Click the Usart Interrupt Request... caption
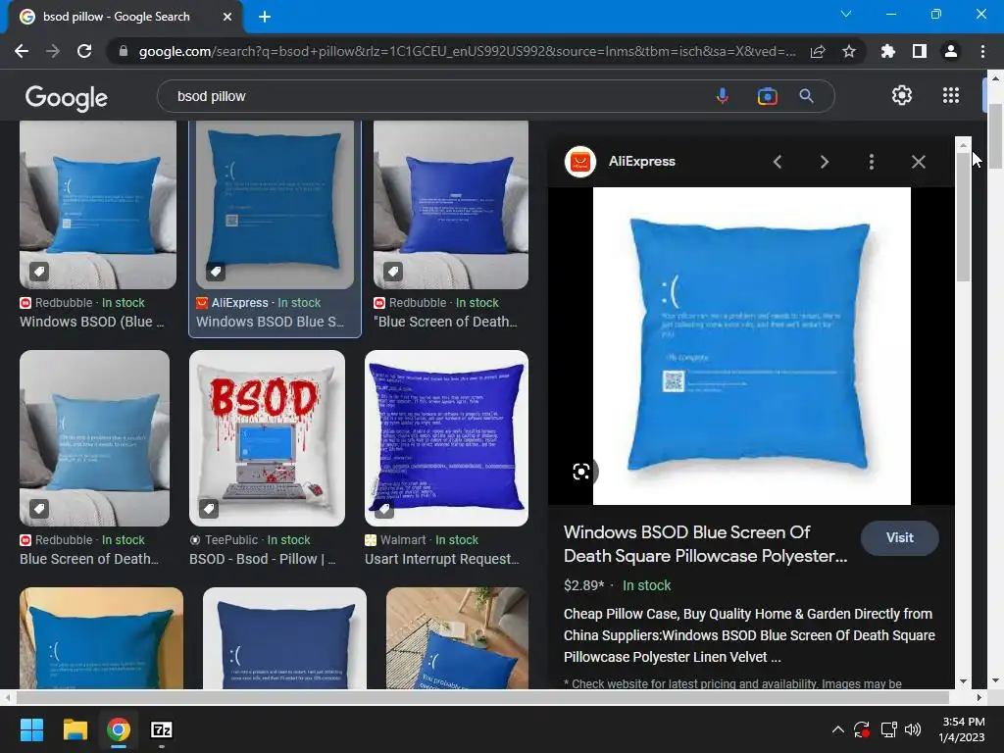The height and width of the screenshot is (753, 1004). 442,559
